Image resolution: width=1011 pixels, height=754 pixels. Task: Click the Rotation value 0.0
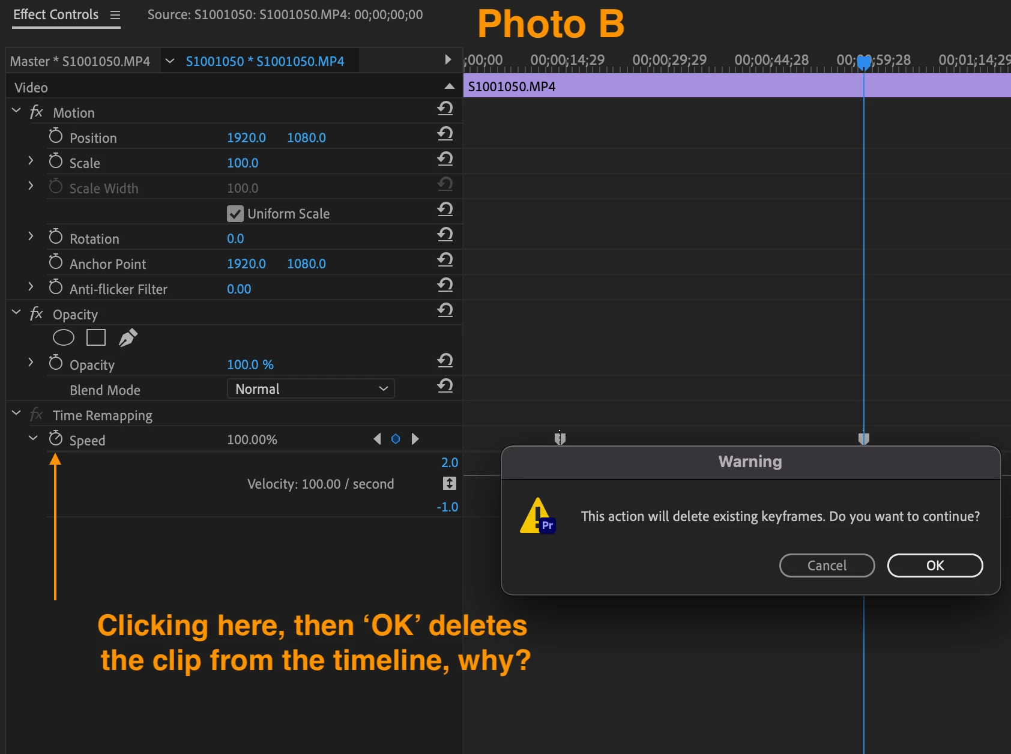235,238
